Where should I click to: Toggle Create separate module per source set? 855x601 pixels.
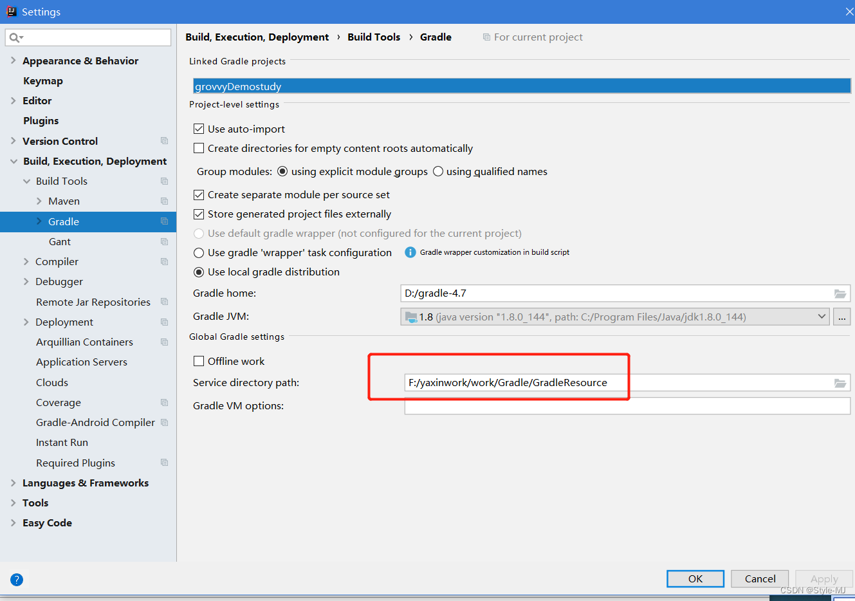(x=199, y=194)
